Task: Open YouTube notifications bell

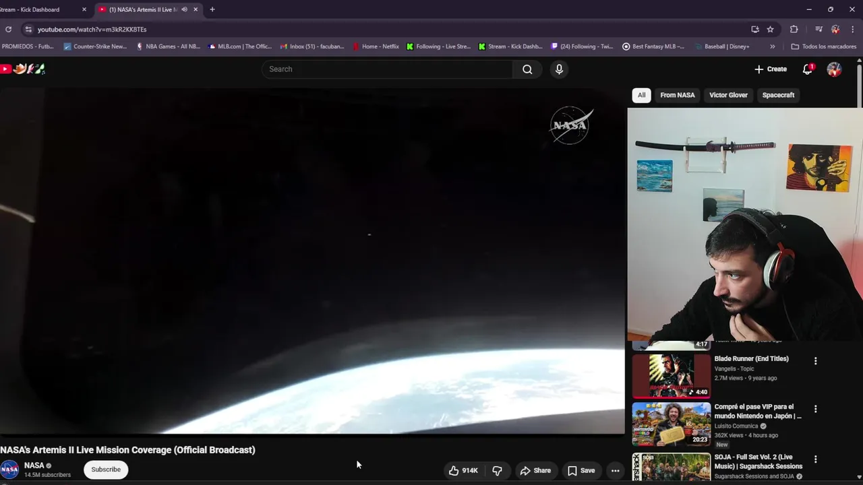Action: pos(808,69)
